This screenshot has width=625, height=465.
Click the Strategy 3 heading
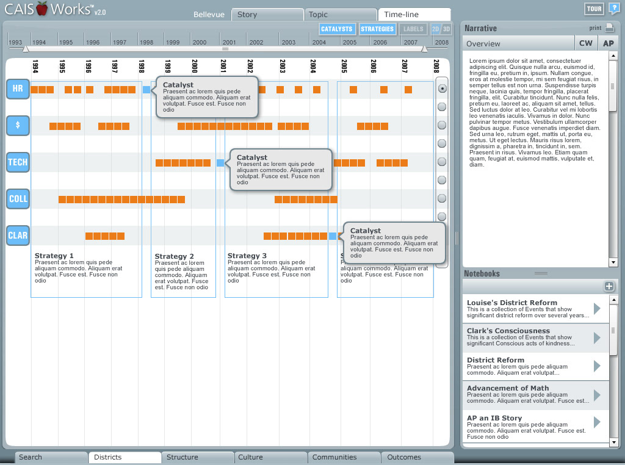point(247,256)
